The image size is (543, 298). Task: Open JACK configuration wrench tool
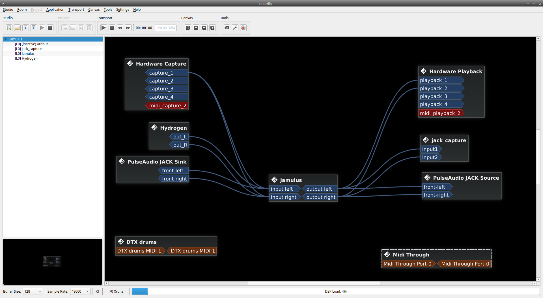(235, 28)
